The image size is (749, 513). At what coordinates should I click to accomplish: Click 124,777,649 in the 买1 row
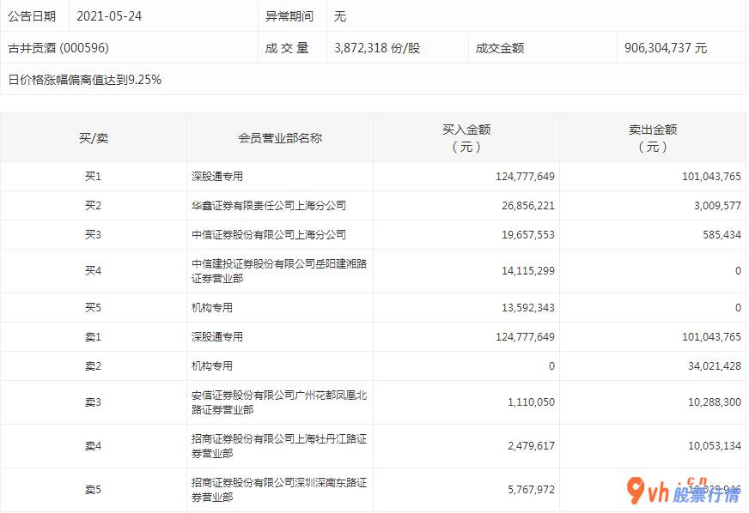(525, 177)
